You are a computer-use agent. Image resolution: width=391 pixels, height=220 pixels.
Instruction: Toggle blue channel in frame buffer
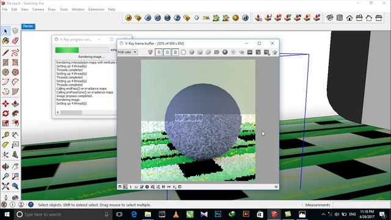(175, 52)
